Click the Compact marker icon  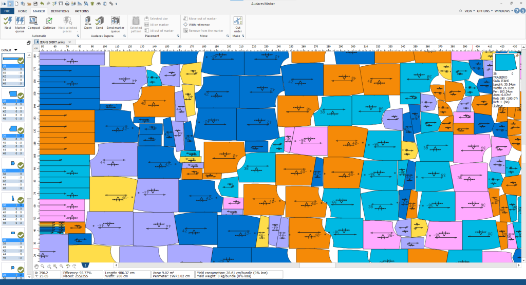(33, 23)
